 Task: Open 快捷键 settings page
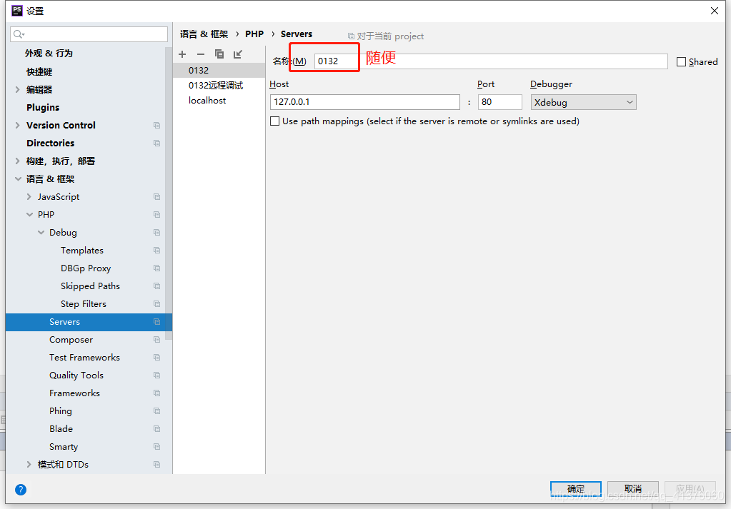(39, 71)
